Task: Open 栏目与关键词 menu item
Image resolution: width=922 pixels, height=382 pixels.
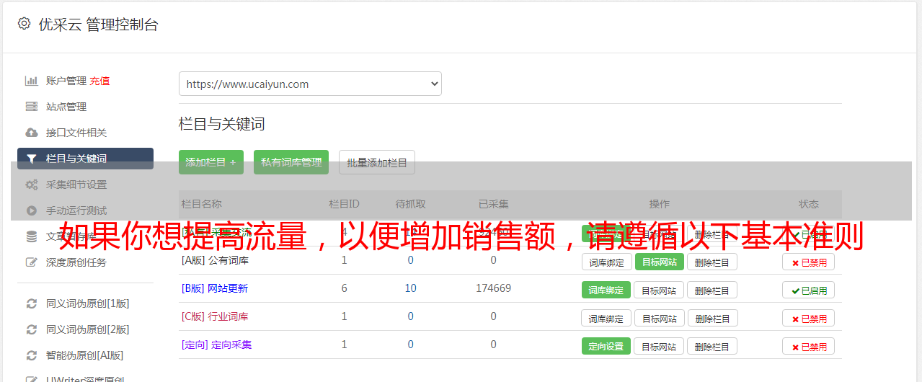Action: pos(85,159)
